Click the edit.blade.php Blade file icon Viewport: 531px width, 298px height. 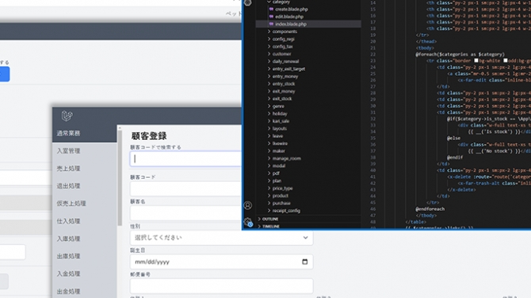click(271, 17)
